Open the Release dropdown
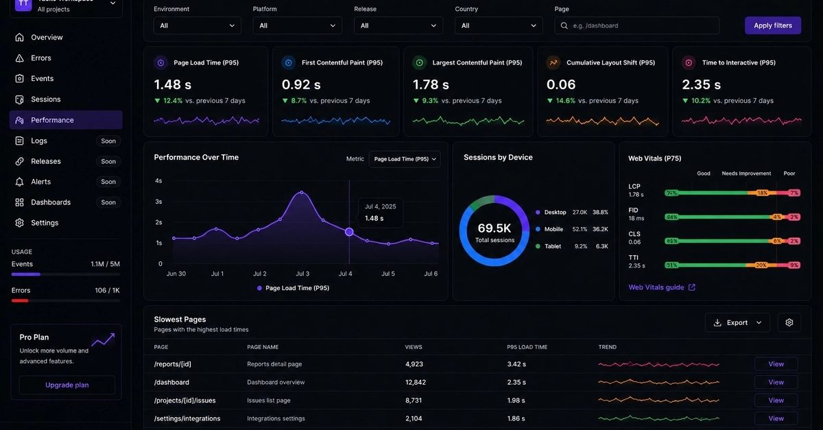This screenshot has height=430, width=823. [398, 25]
